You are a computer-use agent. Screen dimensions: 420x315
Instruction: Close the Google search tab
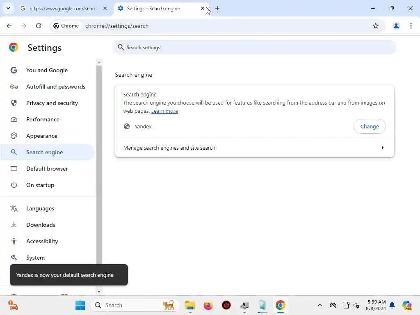(105, 9)
